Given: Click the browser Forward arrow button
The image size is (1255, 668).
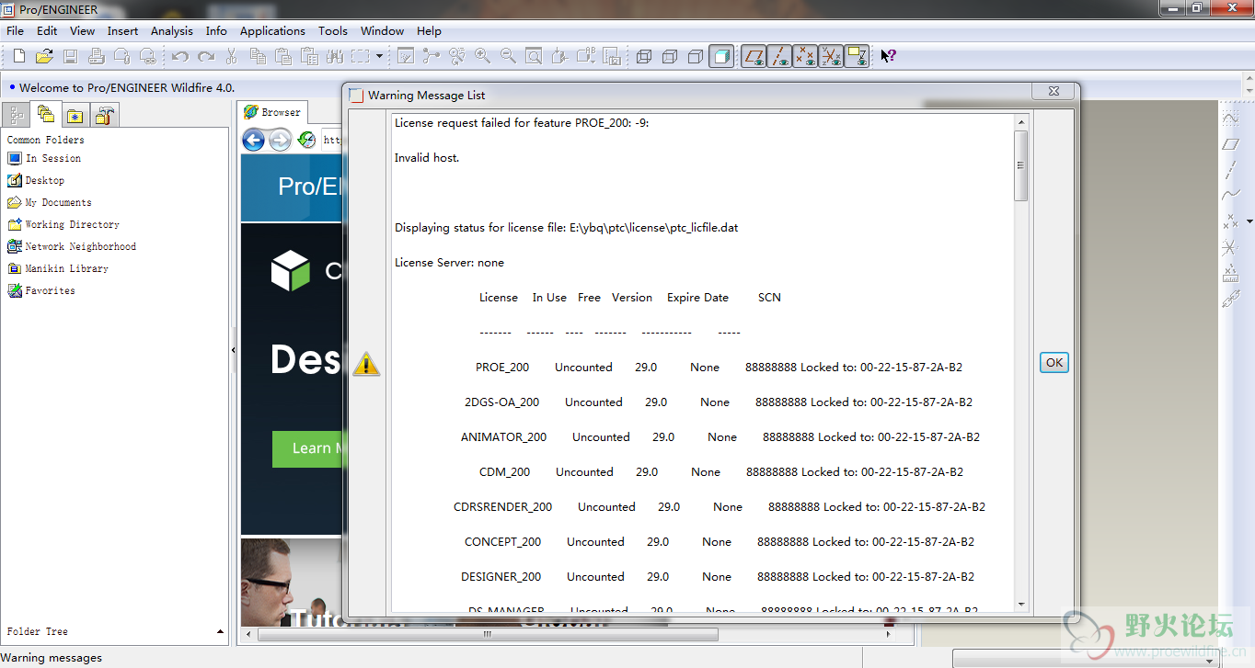Looking at the screenshot, I should [x=280, y=140].
